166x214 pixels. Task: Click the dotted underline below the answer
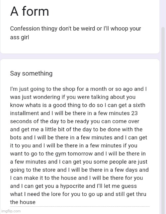pos(80,206)
